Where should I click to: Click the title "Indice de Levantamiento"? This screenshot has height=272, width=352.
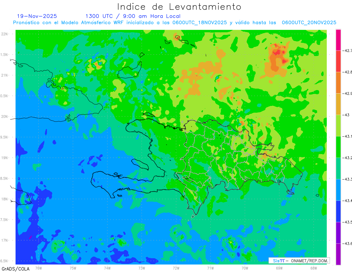179,7
